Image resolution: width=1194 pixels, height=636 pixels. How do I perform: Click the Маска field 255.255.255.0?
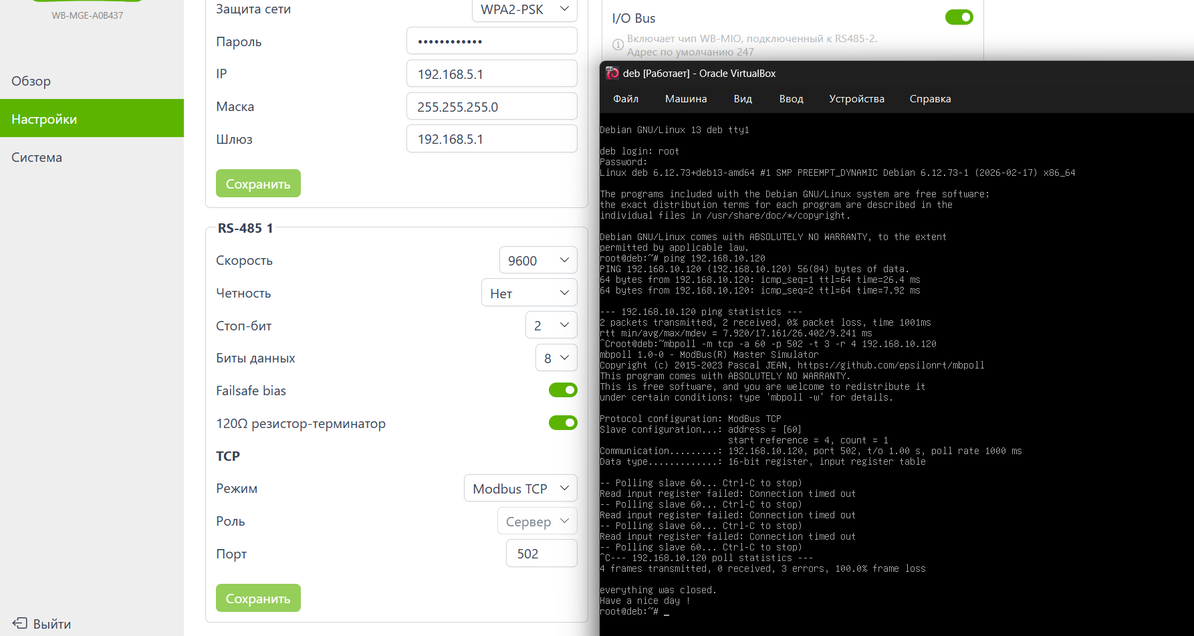492,106
